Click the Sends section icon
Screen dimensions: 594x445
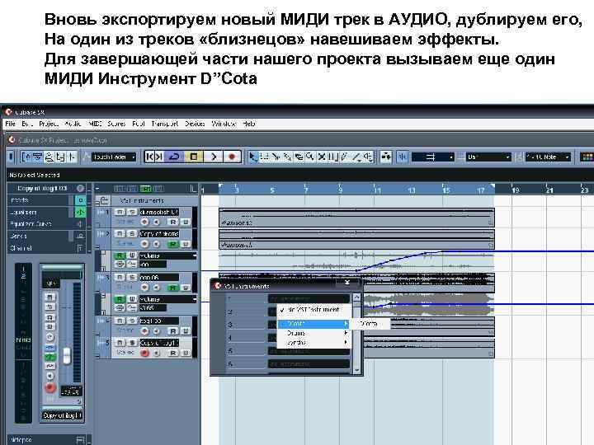tap(80, 236)
